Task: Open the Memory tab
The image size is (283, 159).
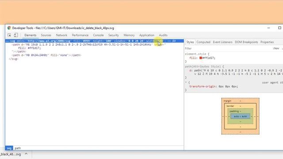Action: click(129, 35)
